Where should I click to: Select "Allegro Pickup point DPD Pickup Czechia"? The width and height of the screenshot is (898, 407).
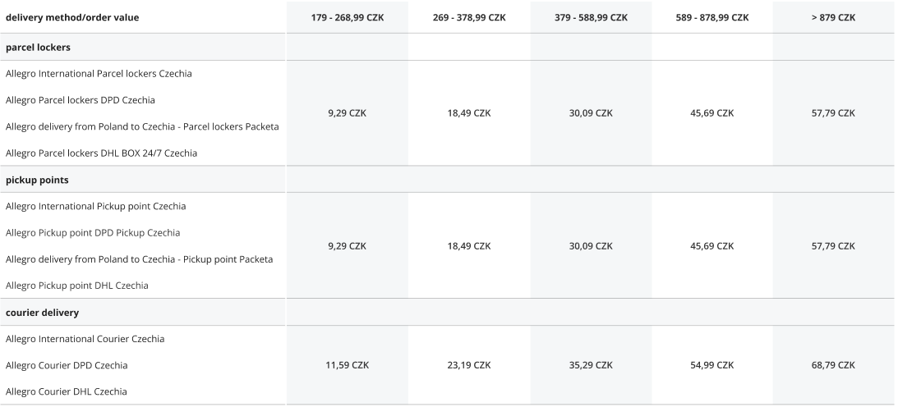[x=93, y=233]
